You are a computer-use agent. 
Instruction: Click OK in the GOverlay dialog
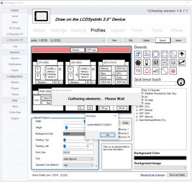[108, 135]
